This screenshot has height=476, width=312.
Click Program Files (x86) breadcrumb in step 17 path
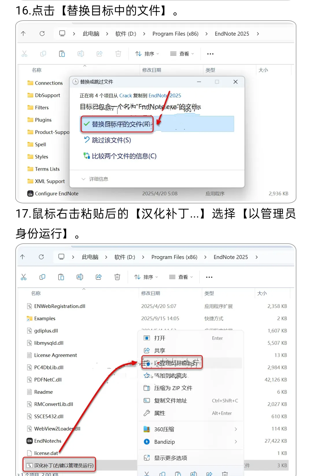(174, 257)
